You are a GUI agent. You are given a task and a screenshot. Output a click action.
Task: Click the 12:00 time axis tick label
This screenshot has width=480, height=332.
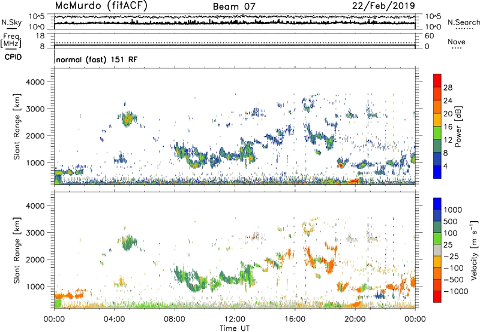point(235,319)
